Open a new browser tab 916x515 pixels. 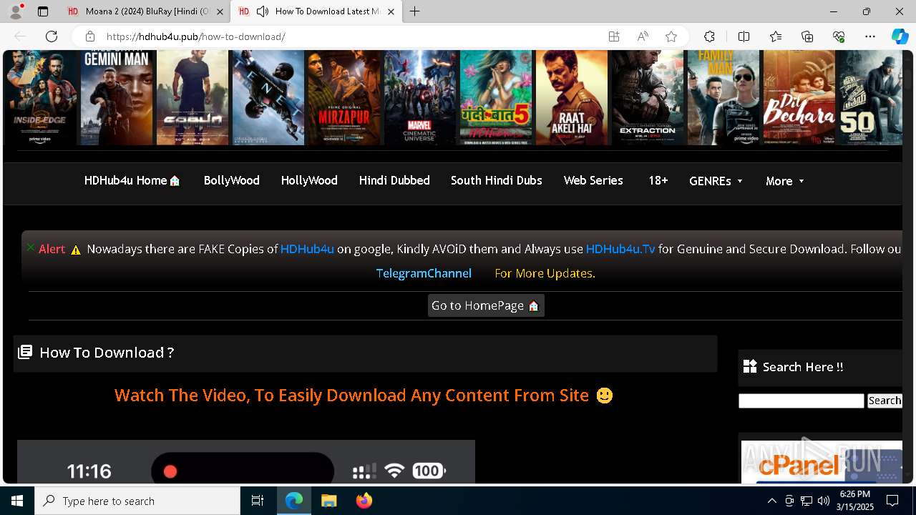coord(414,11)
